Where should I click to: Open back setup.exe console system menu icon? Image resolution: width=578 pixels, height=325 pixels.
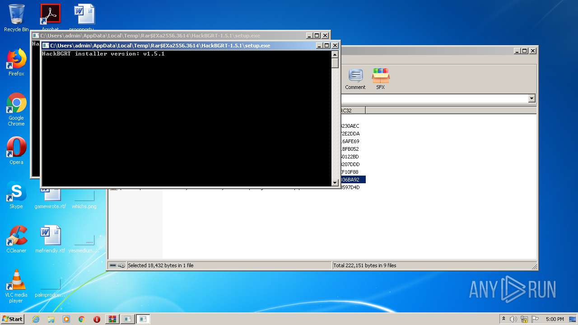pos(36,36)
